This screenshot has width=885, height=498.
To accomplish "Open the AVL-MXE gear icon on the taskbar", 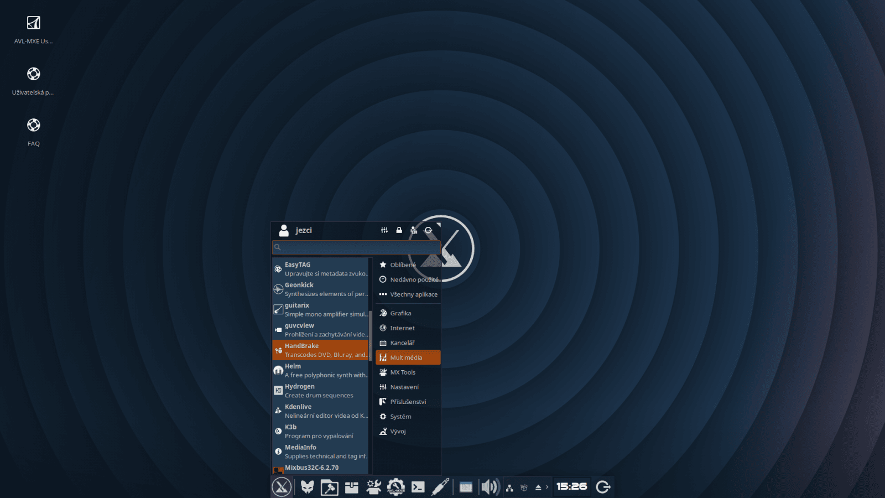I will [395, 487].
